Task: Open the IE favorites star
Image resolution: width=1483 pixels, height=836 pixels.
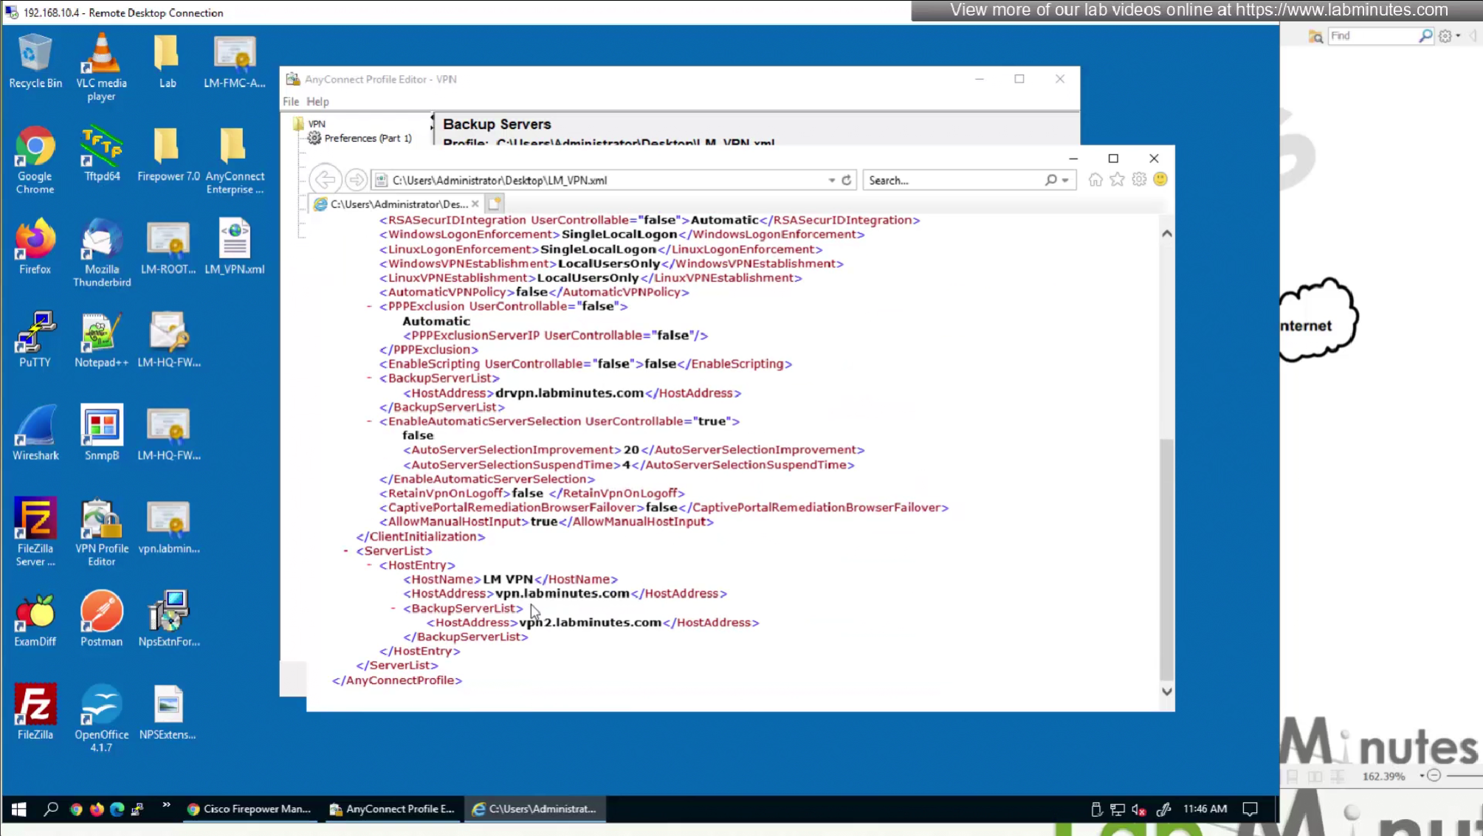Action: coord(1117,179)
